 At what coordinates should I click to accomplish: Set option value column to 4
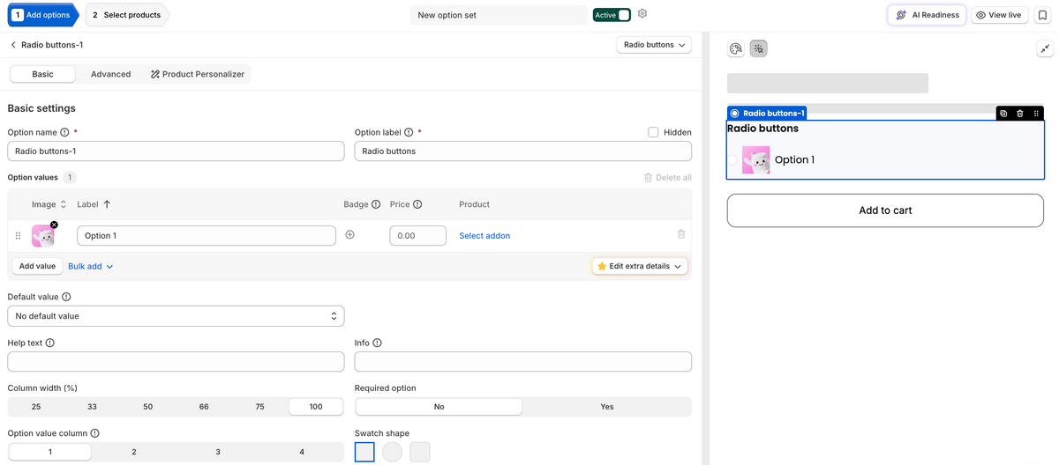(302, 452)
